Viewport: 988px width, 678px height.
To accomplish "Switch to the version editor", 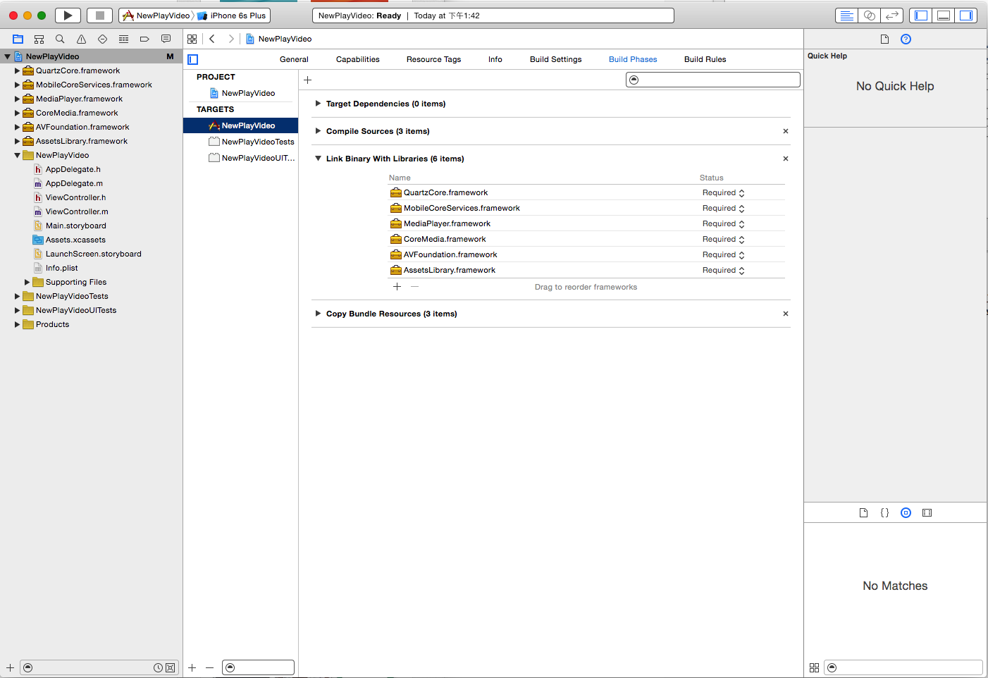I will [x=892, y=16].
